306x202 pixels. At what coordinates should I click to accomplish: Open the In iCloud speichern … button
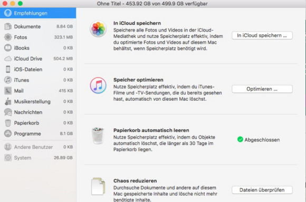tap(262, 35)
